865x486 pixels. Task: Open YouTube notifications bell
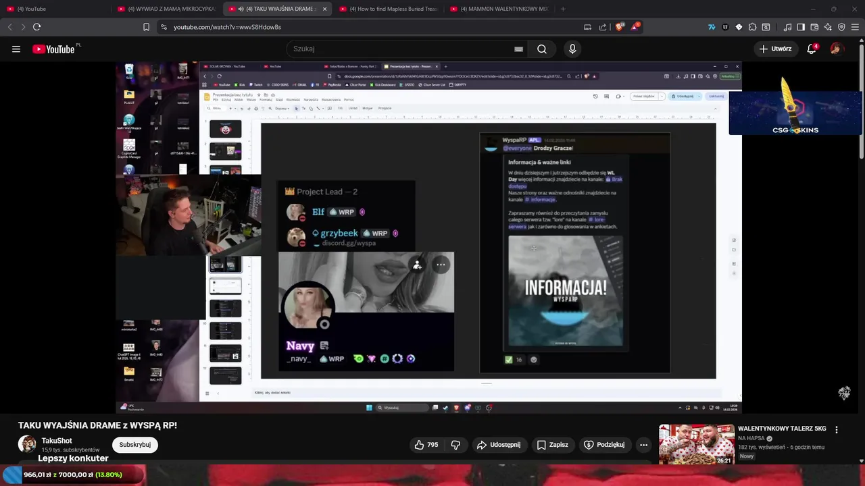[812, 49]
